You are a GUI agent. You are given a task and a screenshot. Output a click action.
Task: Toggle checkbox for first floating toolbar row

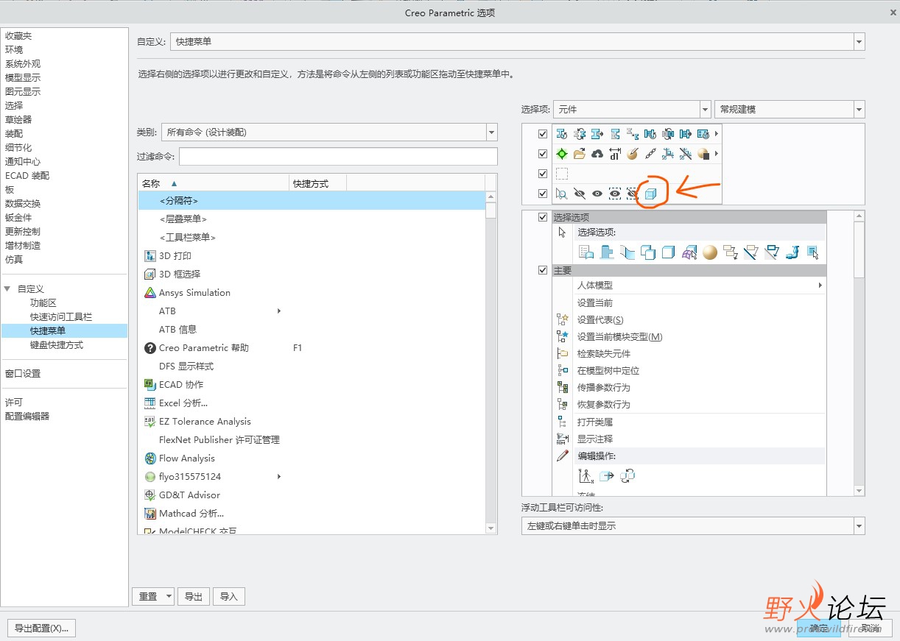pos(543,134)
